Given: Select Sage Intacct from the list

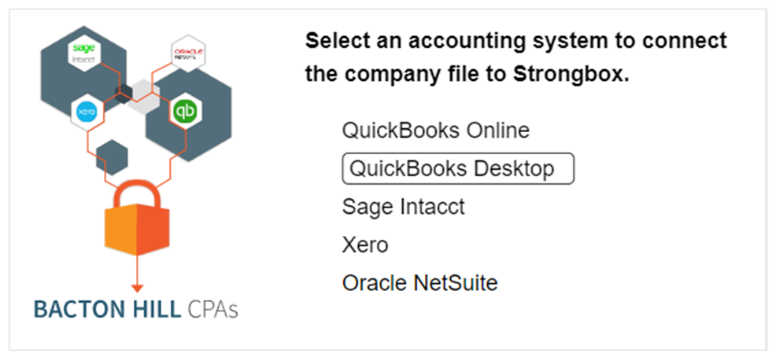Looking at the screenshot, I should click(403, 207).
